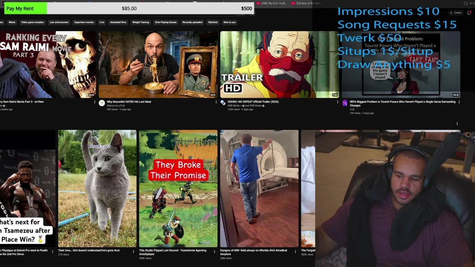
Task: Visit ONE Media channel name link
Action: point(234,106)
